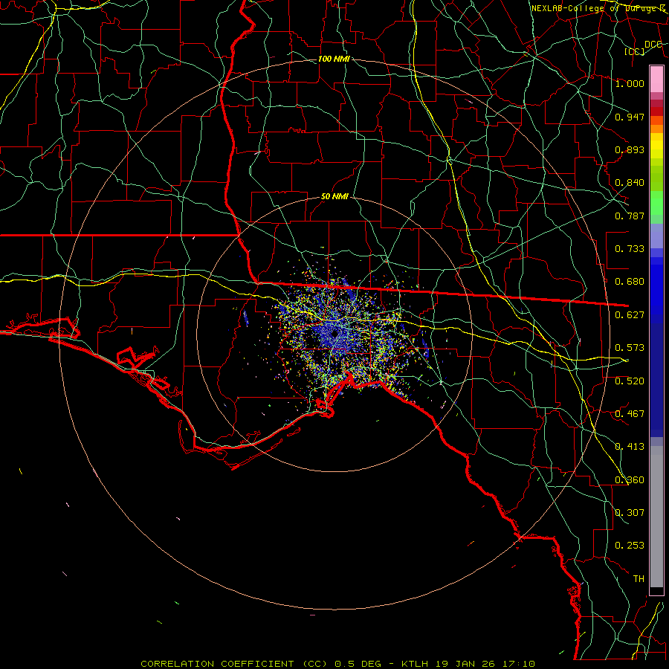Click the "CORRELATION COEFFICIENT (CC)" product title

(x=234, y=664)
